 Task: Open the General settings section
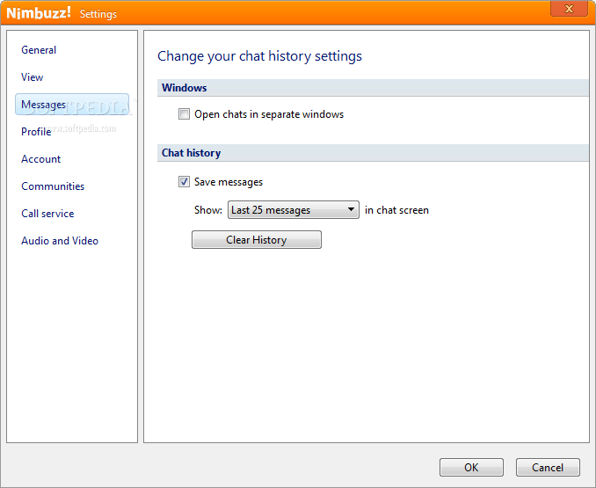[39, 50]
